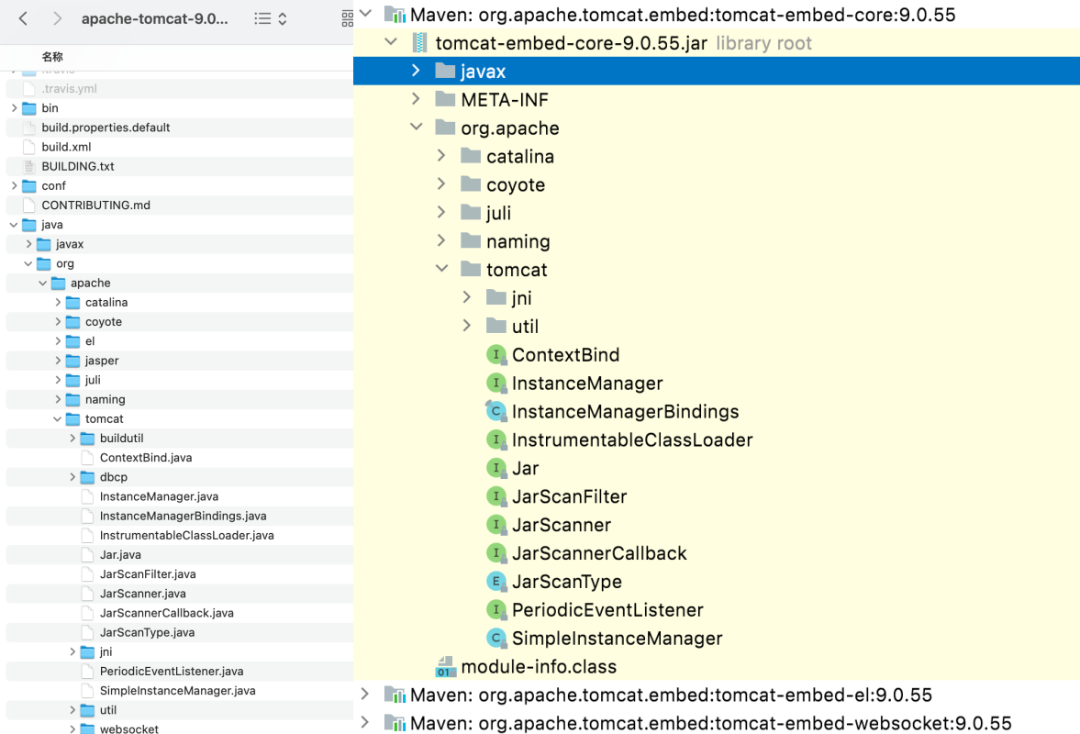Select PeriodicEventListener interface in tree

point(607,610)
